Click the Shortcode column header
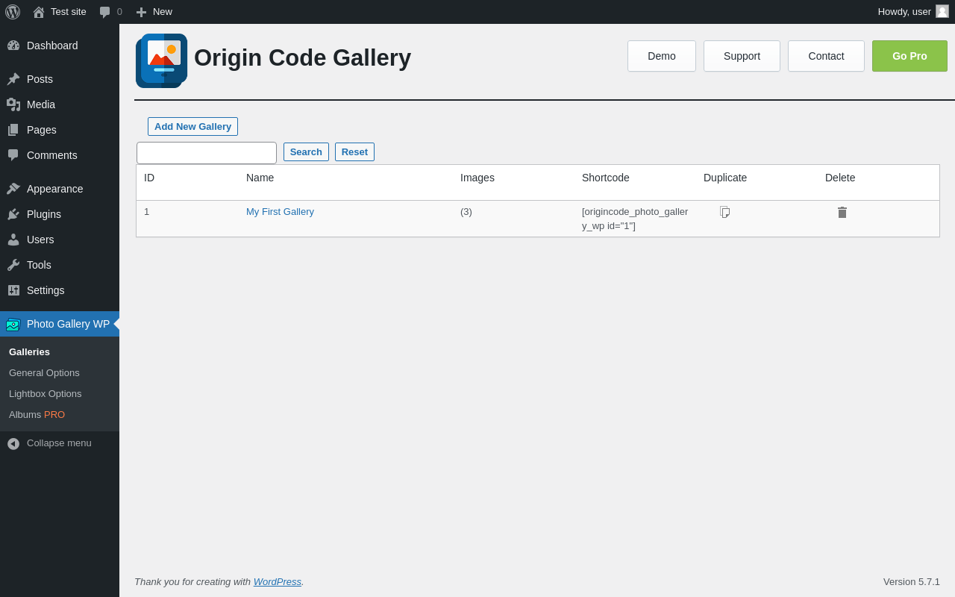 [606, 178]
